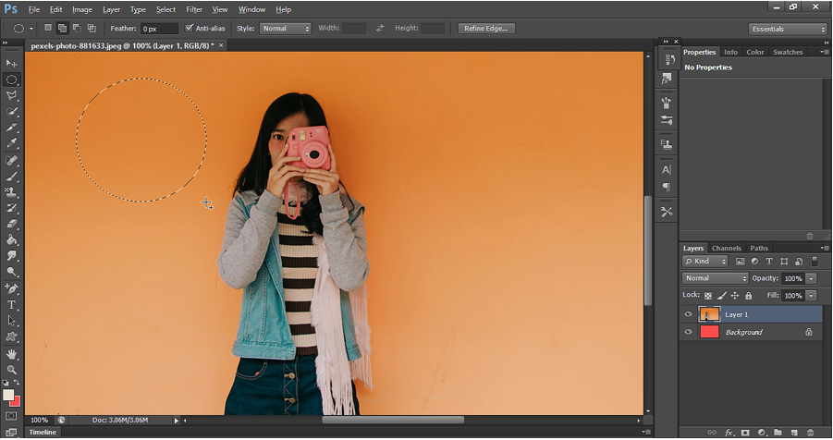Turn layer filtering on or off switch
This screenshot has width=833, height=440.
[x=815, y=261]
